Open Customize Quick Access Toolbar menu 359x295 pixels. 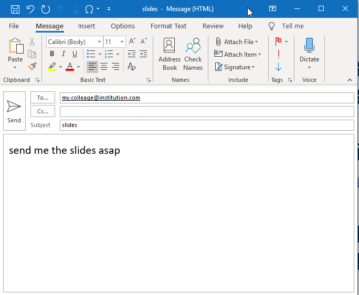coord(109,9)
